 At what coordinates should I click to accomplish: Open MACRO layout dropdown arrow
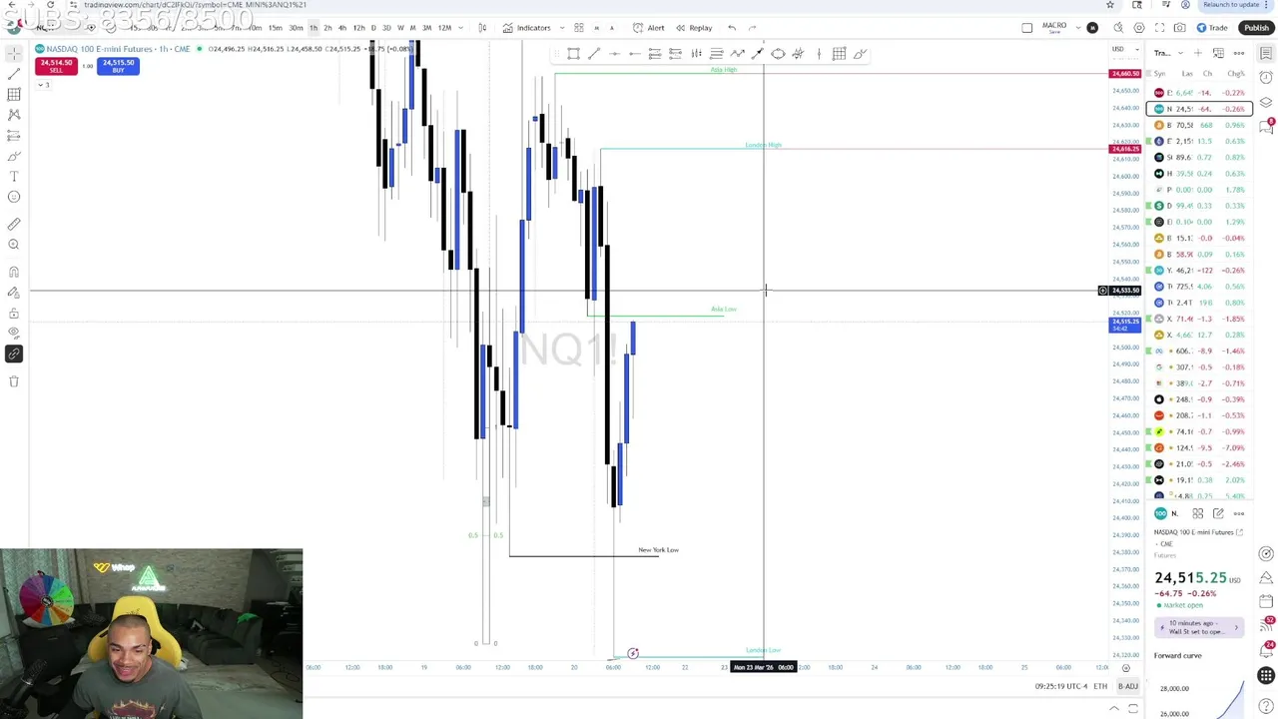click(x=1078, y=28)
